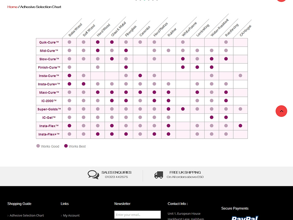Viewport: 293px width, 220px height.
Task: Click the Shopping Guide footer heading
Action: click(x=19, y=204)
